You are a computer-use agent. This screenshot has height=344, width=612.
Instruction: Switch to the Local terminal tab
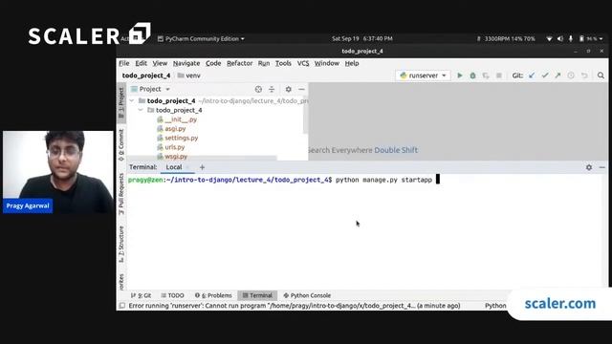tap(174, 167)
